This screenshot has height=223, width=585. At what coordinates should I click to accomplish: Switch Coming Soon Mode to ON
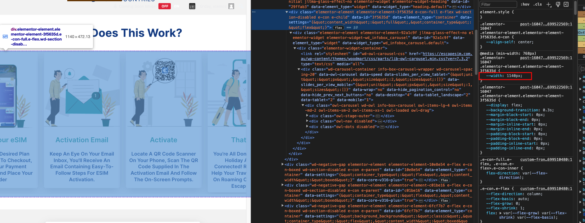[x=177, y=6]
